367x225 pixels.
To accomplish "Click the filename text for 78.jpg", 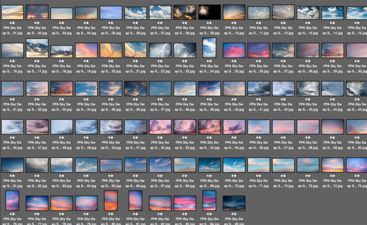I will [x=61, y=222].
